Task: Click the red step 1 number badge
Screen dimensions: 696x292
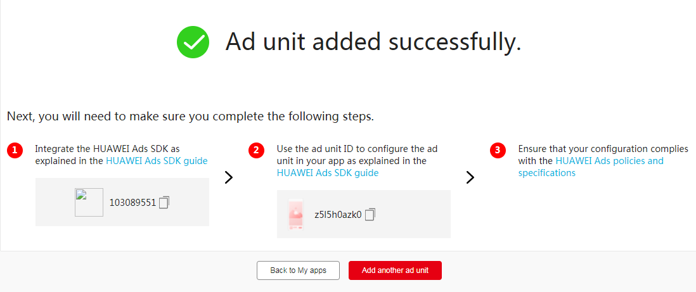Action: pos(15,150)
